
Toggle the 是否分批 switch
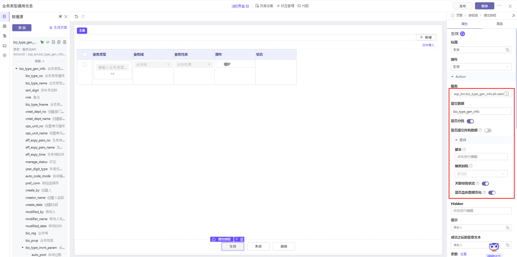tap(470, 121)
